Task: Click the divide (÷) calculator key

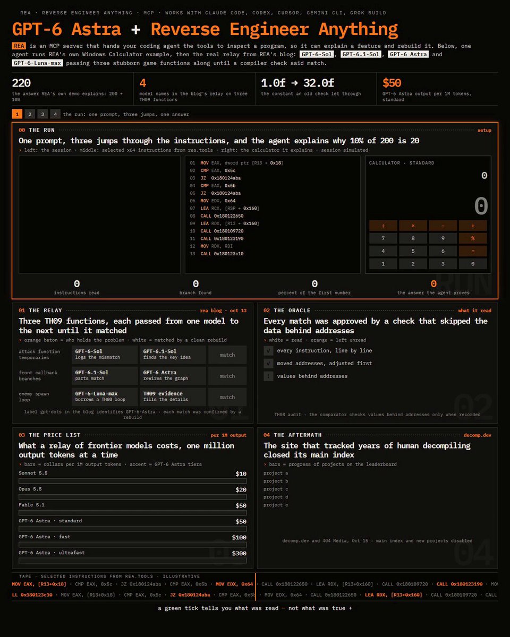Action: pos(383,226)
